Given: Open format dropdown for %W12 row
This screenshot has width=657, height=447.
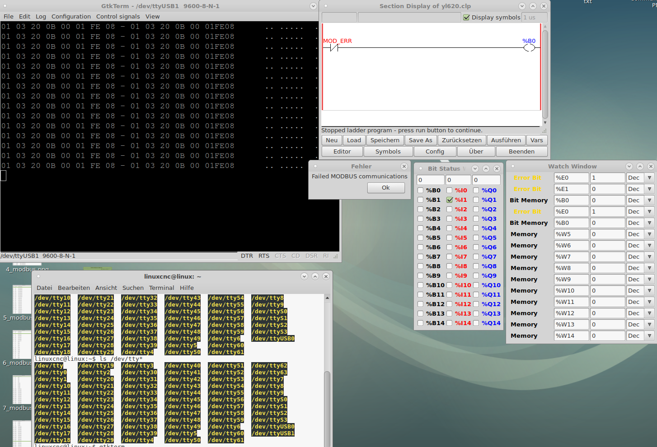Looking at the screenshot, I should point(649,313).
